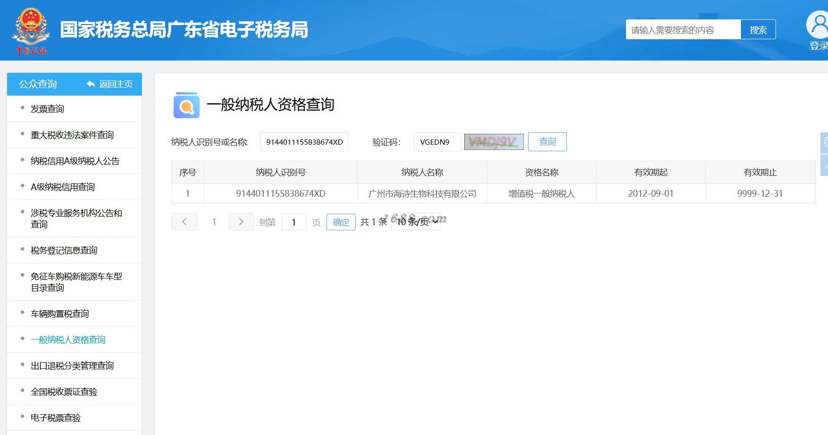Click cell 增值税一般纳税人
Image resolution: width=828 pixels, height=435 pixels.
(x=542, y=193)
